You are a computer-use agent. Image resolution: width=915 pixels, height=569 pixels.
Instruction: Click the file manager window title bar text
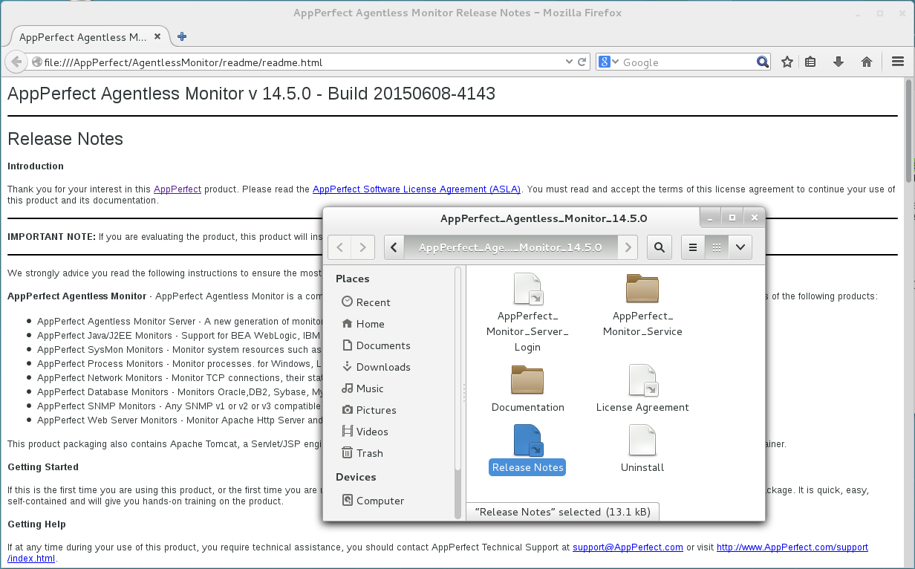[544, 218]
